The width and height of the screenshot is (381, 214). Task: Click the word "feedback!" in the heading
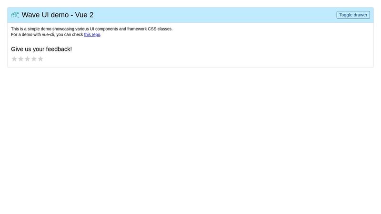(x=59, y=49)
